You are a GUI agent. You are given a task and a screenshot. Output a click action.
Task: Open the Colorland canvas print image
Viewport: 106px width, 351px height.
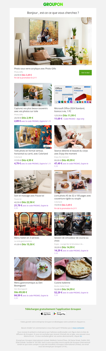coord(33,137)
